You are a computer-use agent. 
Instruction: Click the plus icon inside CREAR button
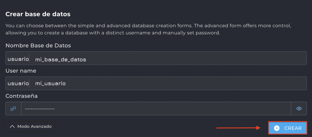tap(277, 128)
